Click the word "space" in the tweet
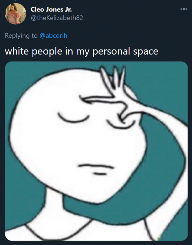 (x=146, y=52)
